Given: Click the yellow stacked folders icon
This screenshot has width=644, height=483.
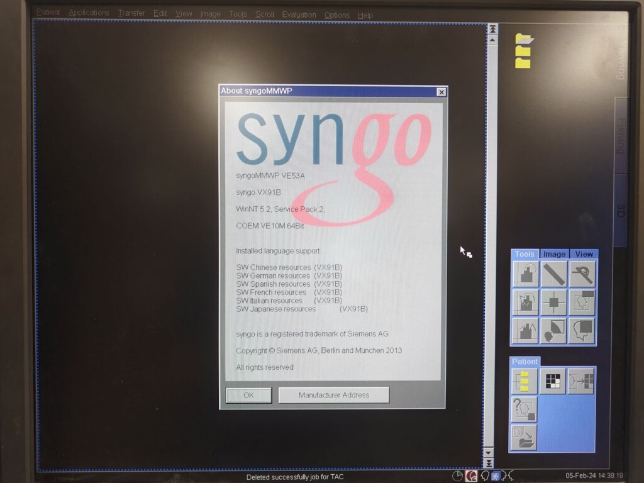Looking at the screenshot, I should click(523, 51).
